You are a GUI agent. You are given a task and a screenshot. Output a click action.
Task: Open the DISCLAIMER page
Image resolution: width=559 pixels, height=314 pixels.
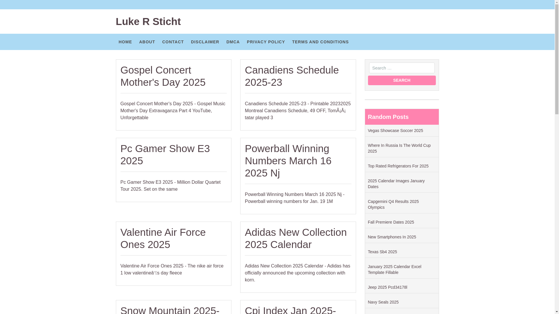(205, 42)
